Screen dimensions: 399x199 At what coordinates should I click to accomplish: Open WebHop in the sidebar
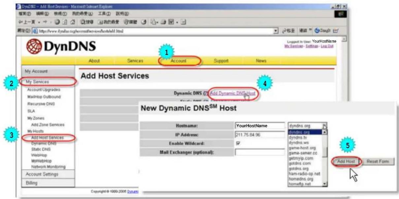39,155
